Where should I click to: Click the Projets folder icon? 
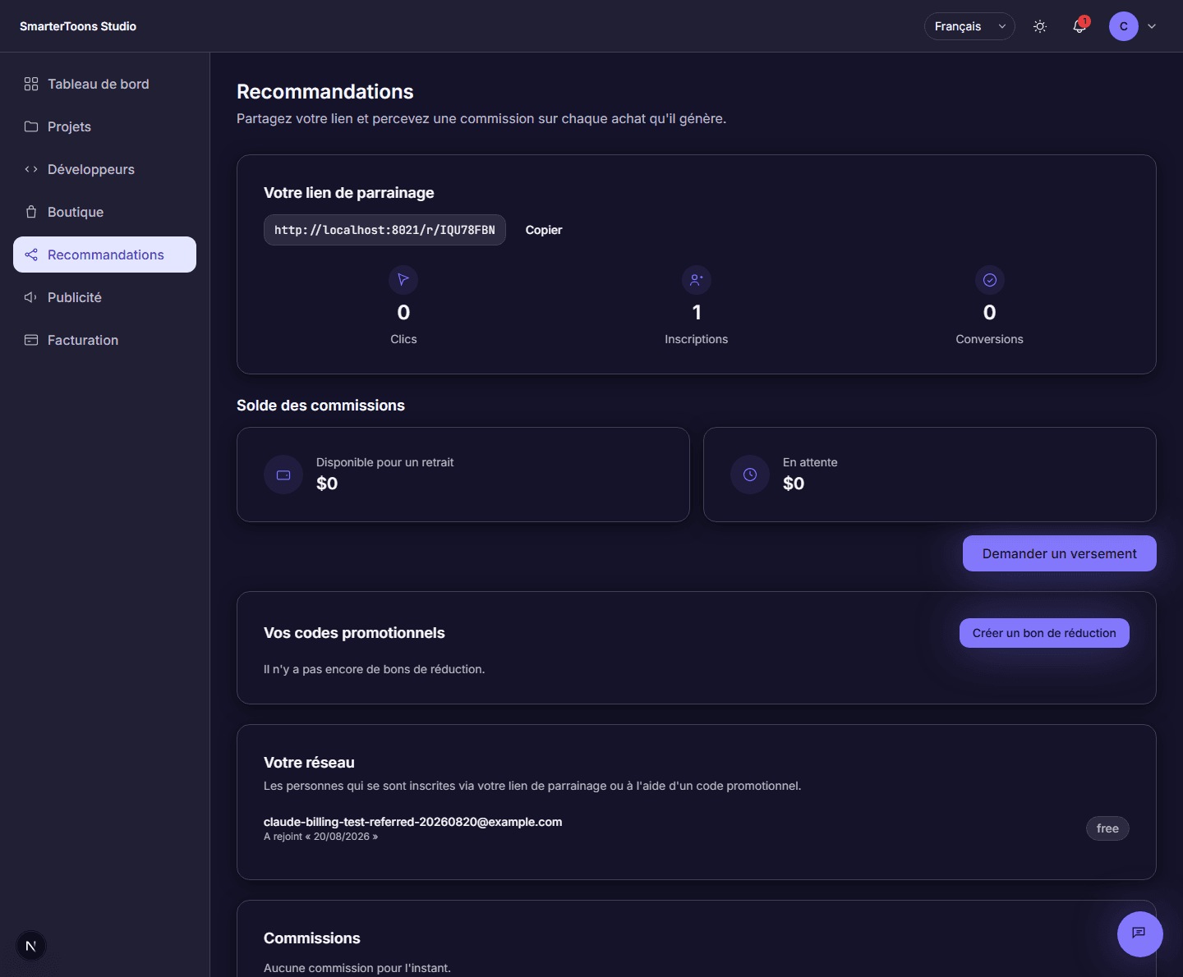click(31, 126)
